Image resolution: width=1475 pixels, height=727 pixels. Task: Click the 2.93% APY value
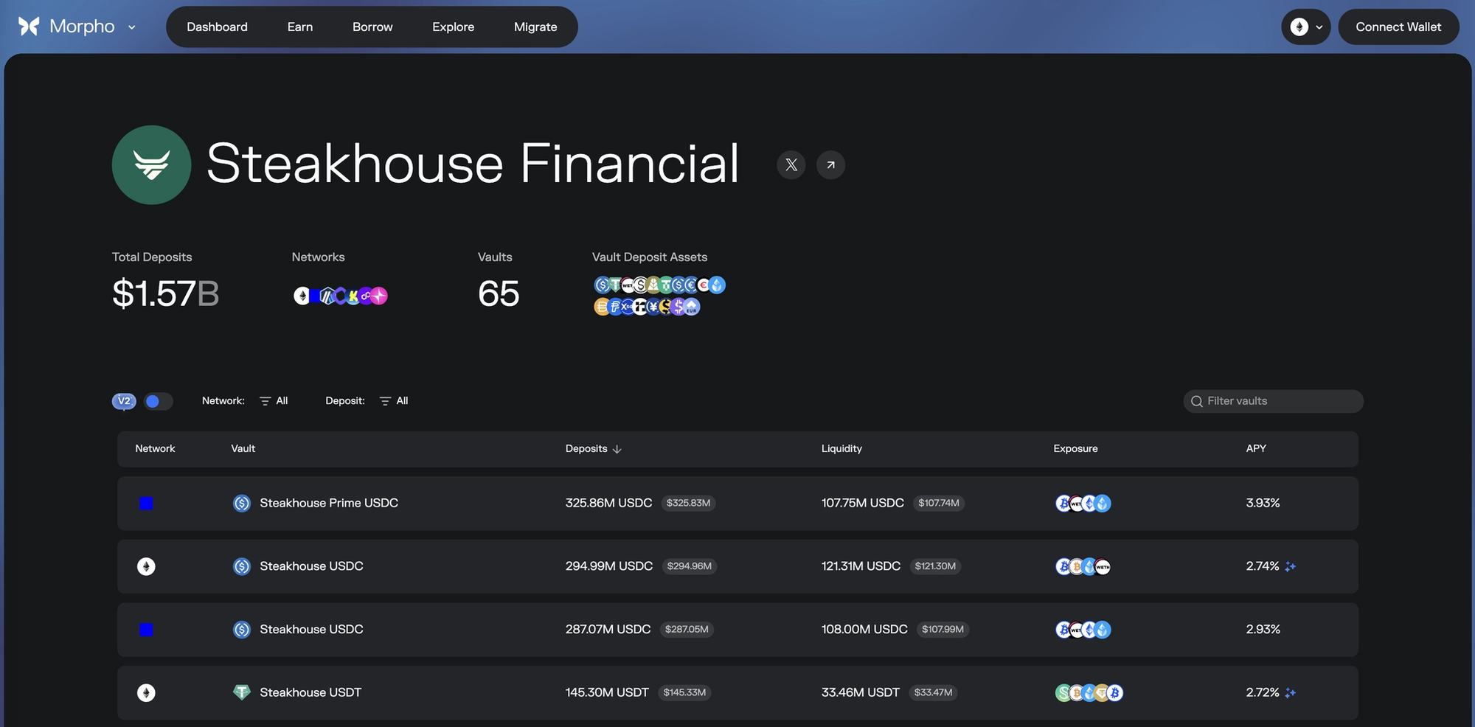[x=1263, y=630]
